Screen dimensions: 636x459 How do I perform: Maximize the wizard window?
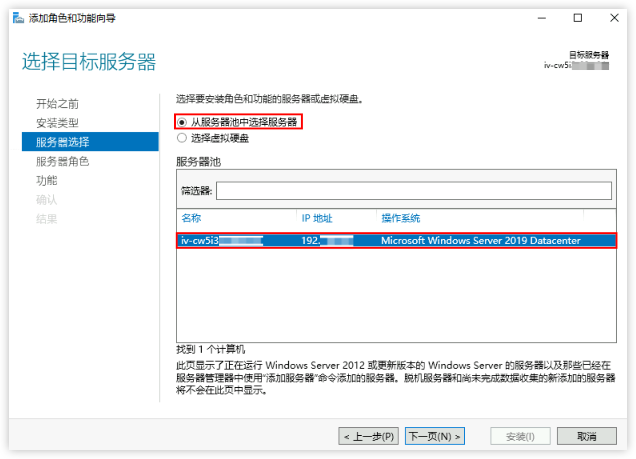click(577, 18)
